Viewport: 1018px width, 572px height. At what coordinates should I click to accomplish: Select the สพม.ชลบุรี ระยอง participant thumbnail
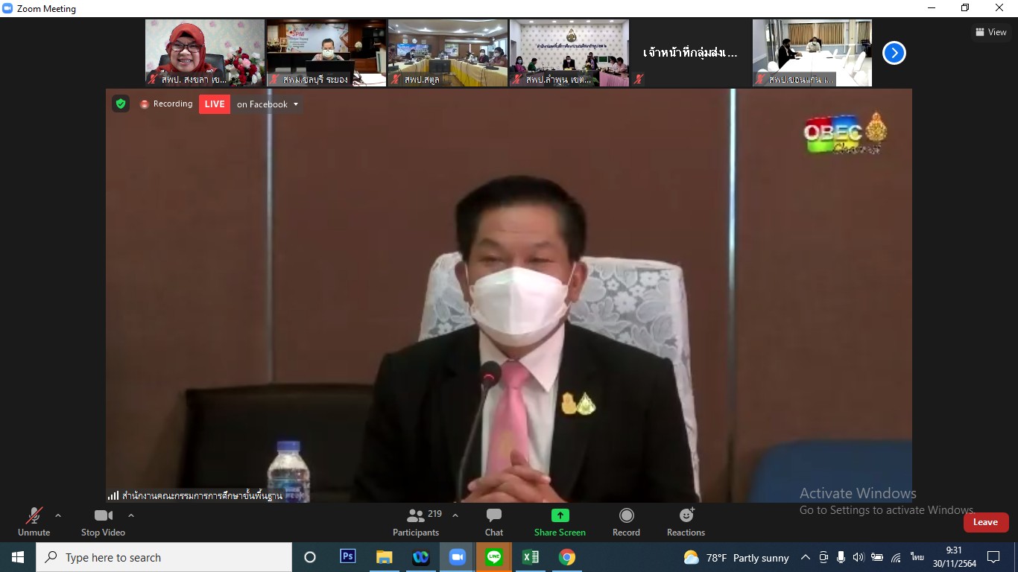326,53
